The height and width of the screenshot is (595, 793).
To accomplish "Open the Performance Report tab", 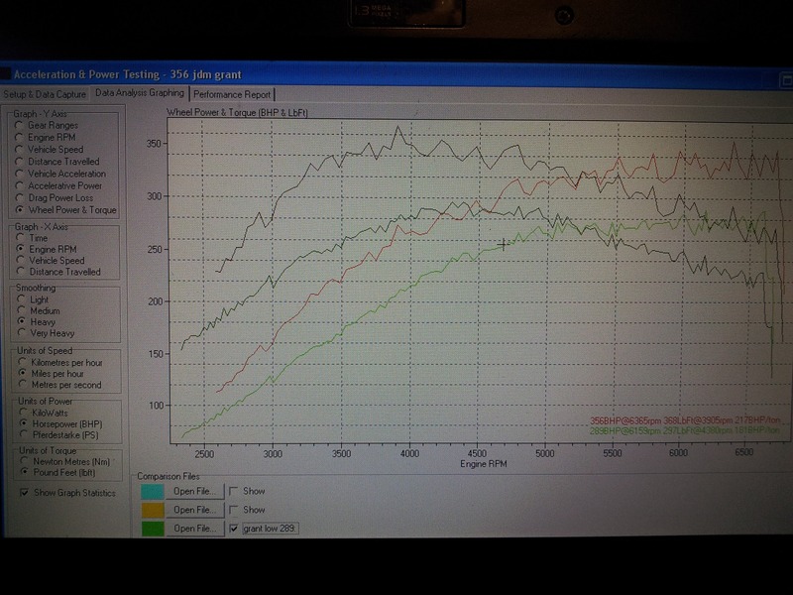I will [x=233, y=94].
